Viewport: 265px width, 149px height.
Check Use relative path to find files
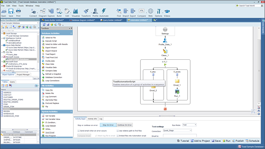click(x=117, y=131)
